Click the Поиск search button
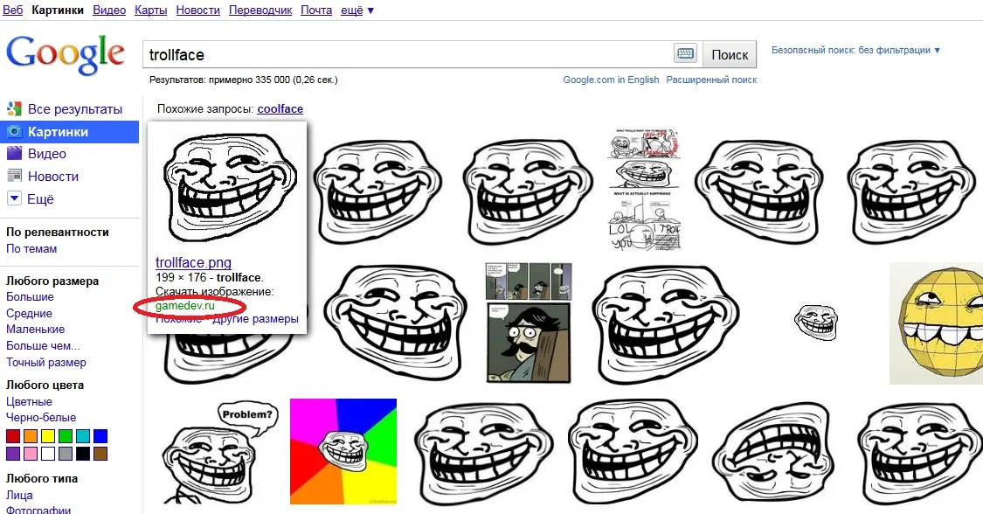 click(730, 54)
